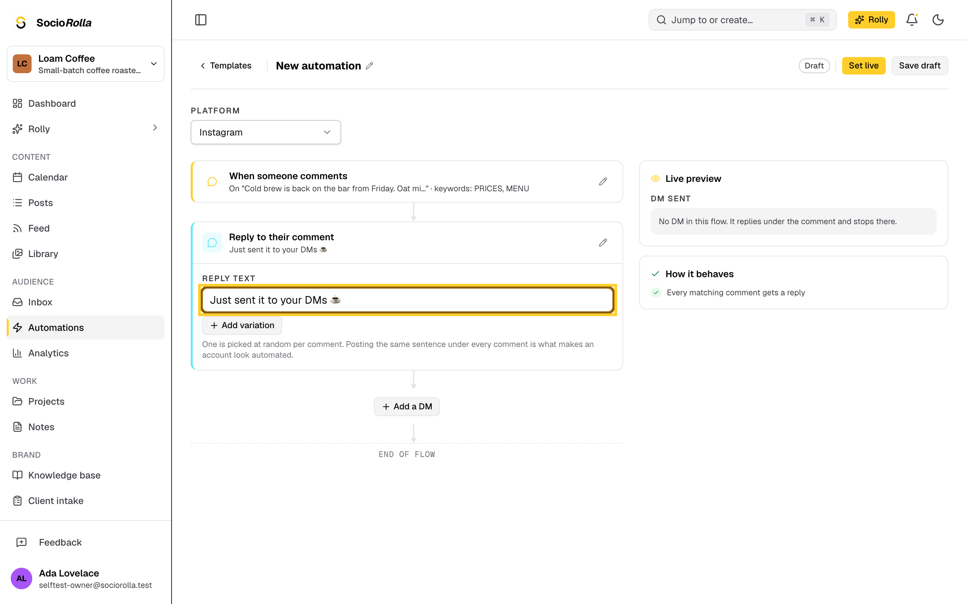Edit the Reply to their comment step
Viewport: 967px width, 604px height.
tap(603, 243)
